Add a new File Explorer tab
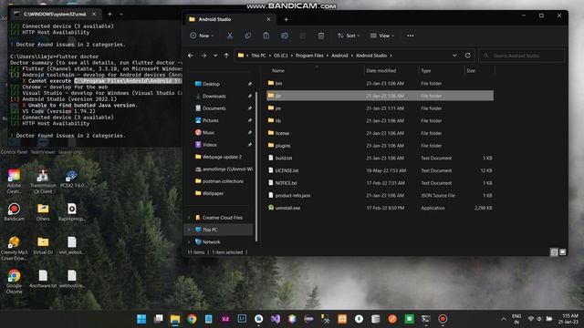The width and height of the screenshot is (584, 328). (286, 19)
